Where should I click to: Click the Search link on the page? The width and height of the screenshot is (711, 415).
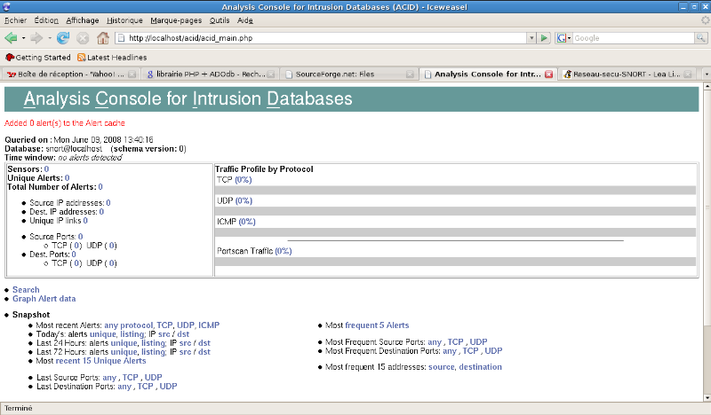click(26, 290)
